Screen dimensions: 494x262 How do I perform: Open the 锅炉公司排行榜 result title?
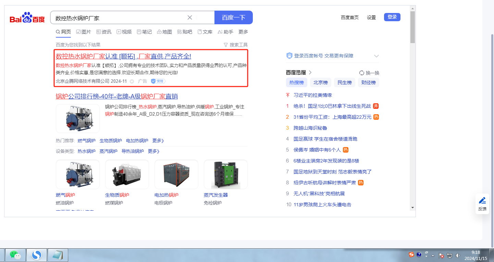(x=117, y=96)
